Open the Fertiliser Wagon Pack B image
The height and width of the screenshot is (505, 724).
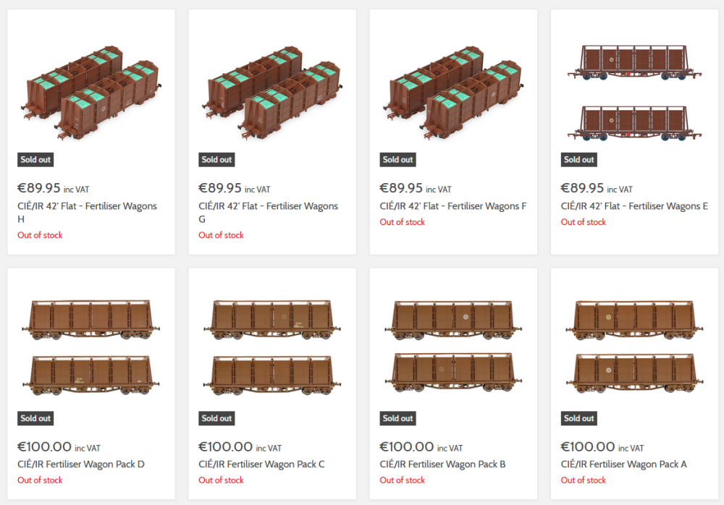point(453,347)
